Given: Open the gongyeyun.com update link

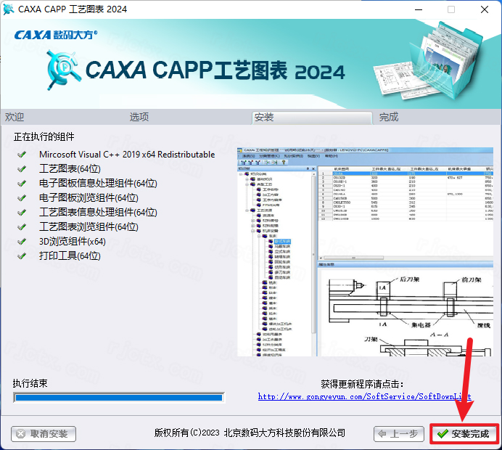Looking at the screenshot, I should [x=364, y=396].
